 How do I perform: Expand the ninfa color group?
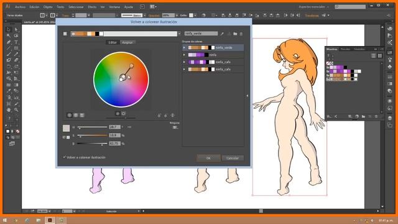pyautogui.click(x=184, y=55)
